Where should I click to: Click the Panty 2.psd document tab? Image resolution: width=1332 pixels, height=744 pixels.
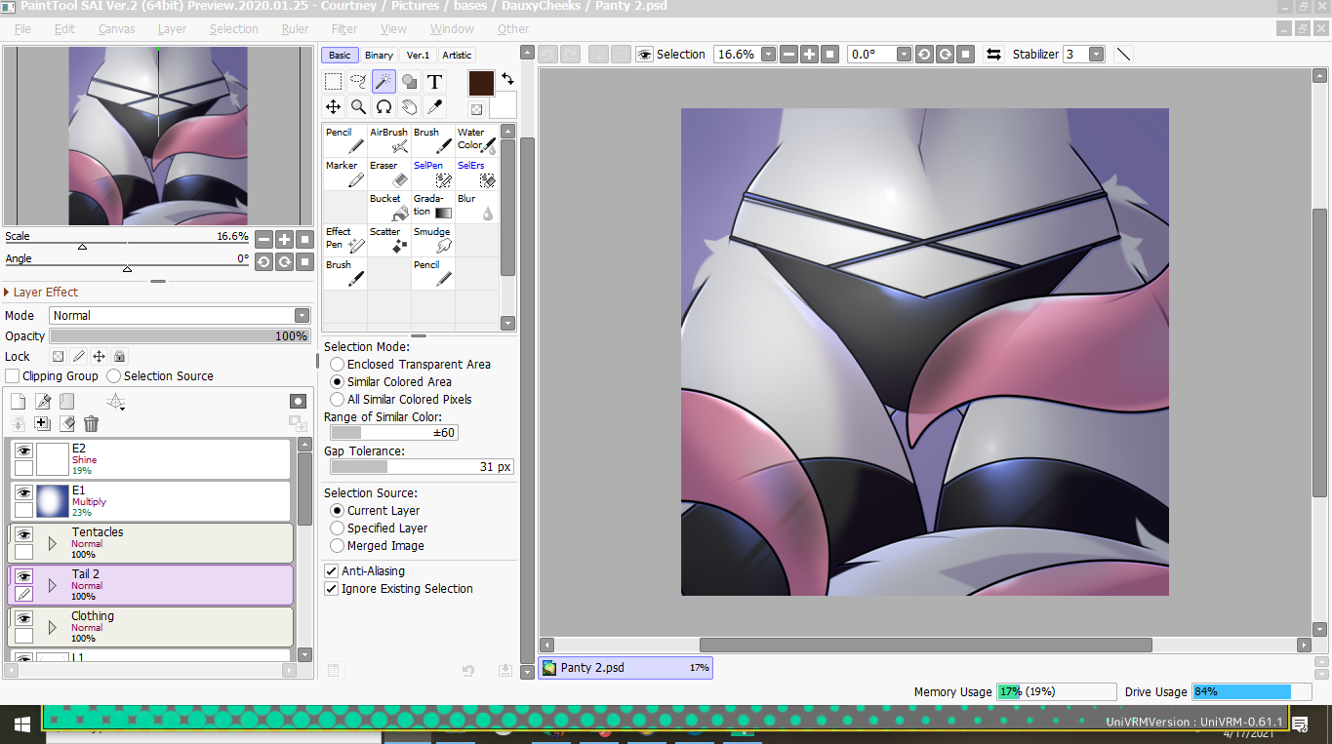tap(626, 668)
